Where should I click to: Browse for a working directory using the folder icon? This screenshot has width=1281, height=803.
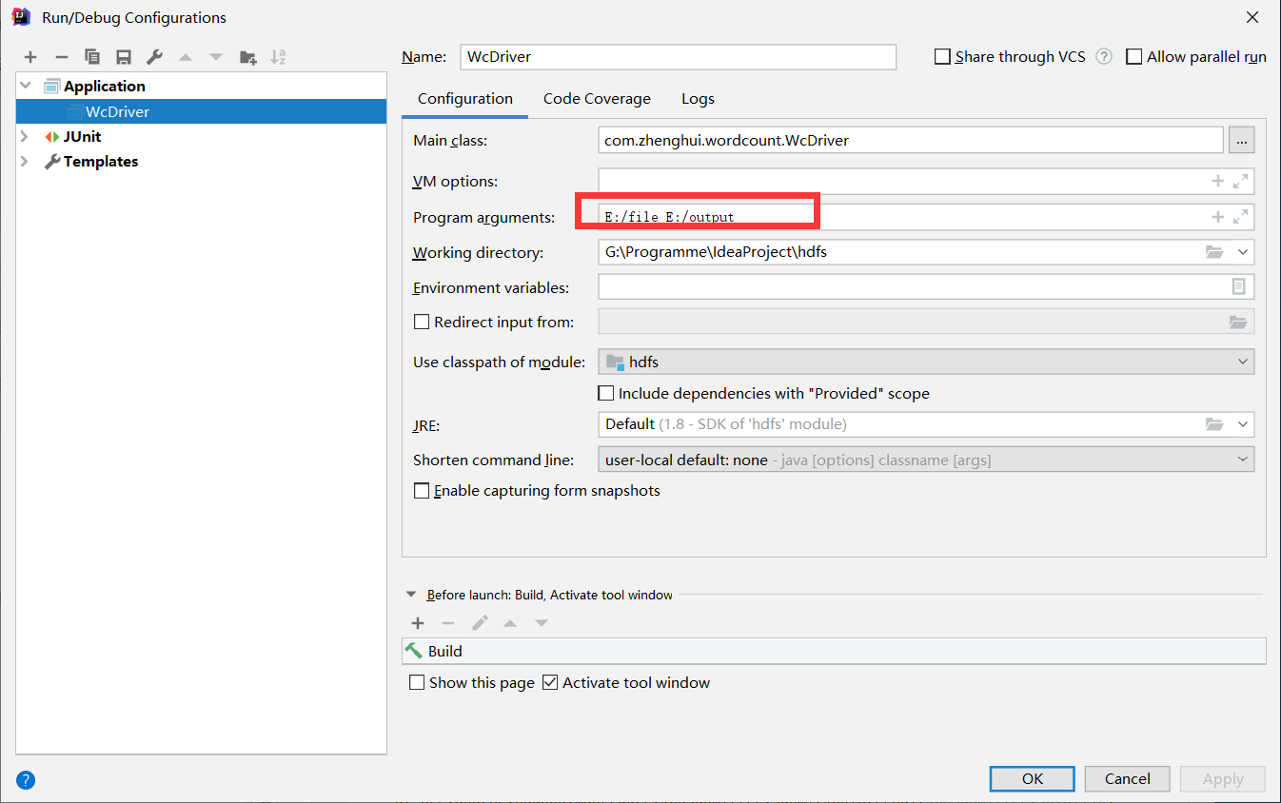point(1212,251)
